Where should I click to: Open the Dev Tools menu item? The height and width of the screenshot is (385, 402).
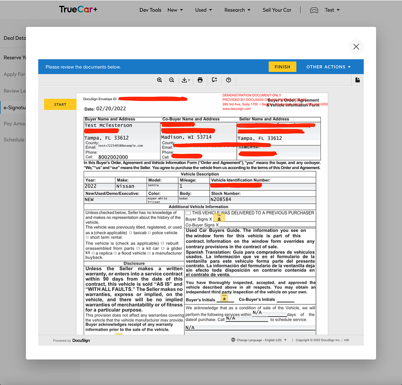[x=150, y=10]
